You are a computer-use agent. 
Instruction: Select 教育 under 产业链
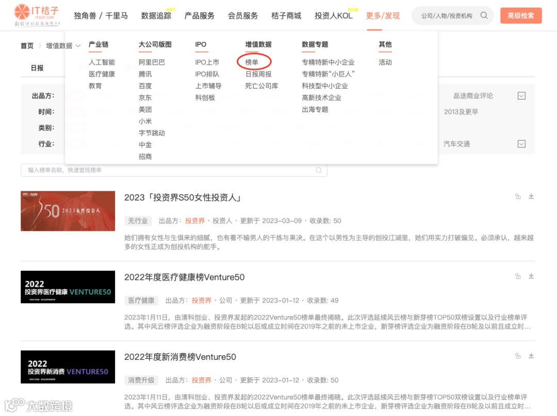click(95, 86)
